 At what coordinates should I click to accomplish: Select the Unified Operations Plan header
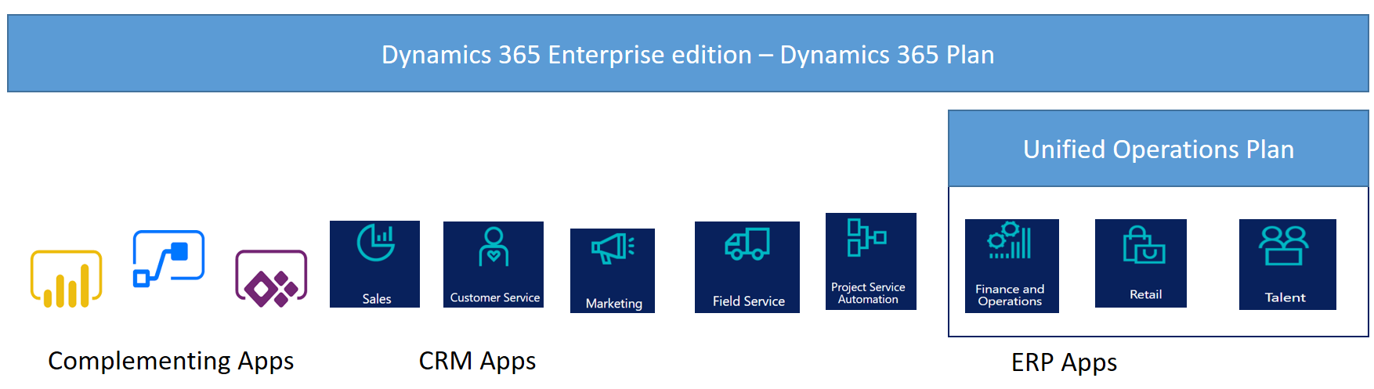tap(1158, 149)
